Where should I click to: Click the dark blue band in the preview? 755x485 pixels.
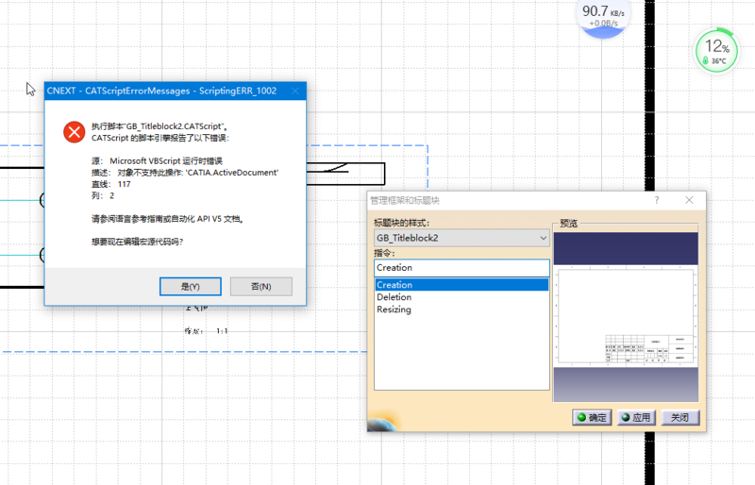point(625,248)
